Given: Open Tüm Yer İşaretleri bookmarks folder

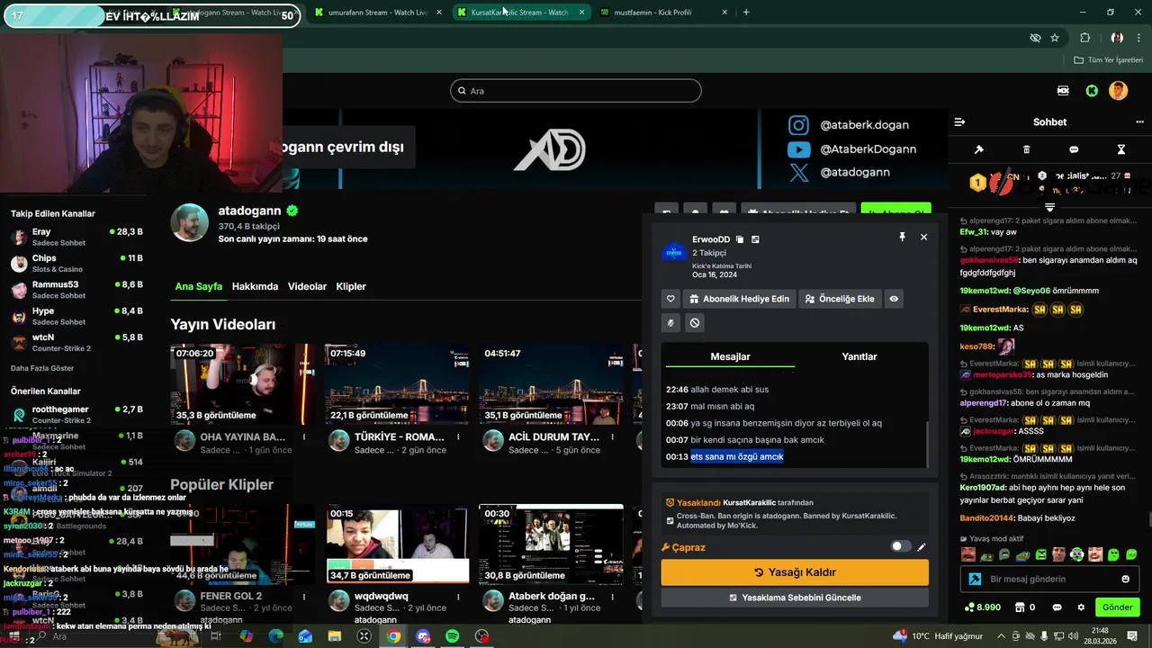Looking at the screenshot, I should [1109, 60].
